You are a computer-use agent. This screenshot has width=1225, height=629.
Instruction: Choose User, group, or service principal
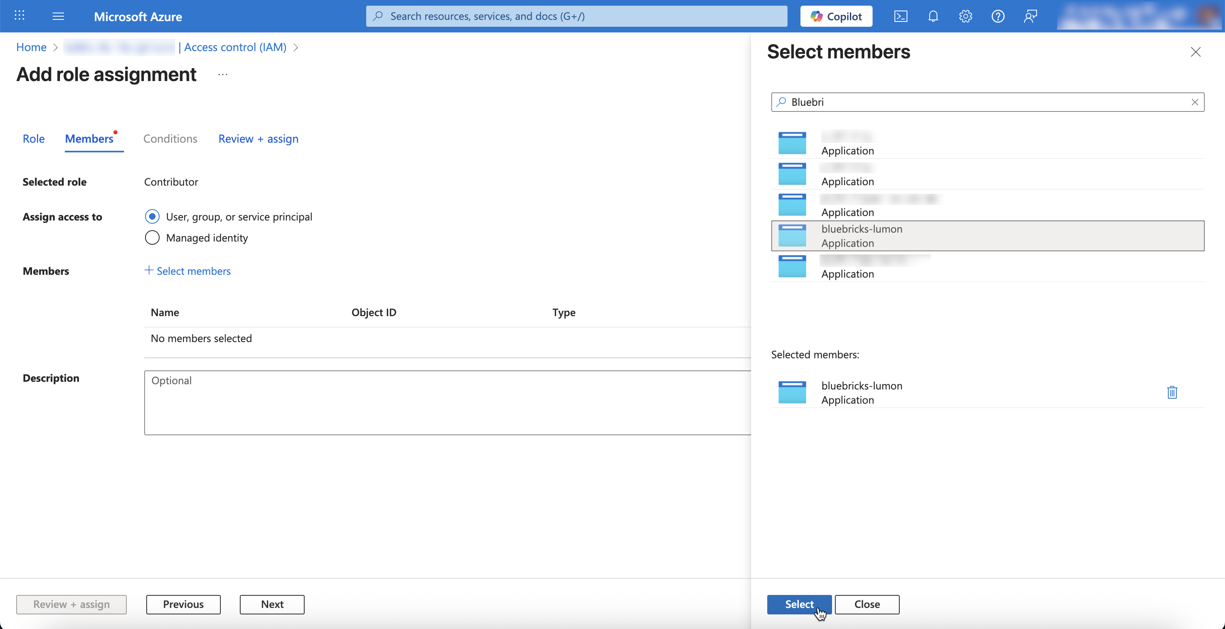coord(152,216)
